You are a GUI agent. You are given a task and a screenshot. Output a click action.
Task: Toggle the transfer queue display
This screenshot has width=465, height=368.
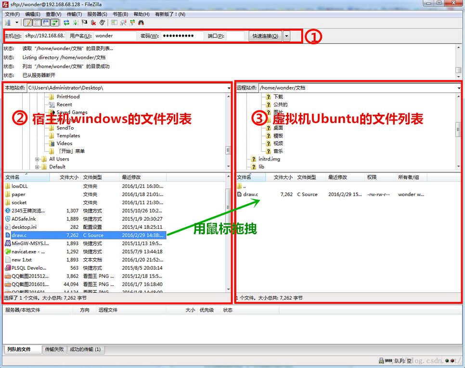coord(55,23)
